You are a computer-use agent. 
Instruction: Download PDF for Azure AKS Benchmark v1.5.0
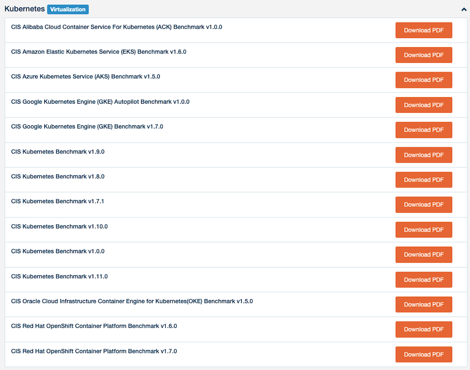click(423, 80)
